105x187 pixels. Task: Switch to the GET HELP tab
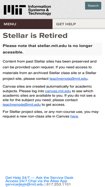point(79,24)
